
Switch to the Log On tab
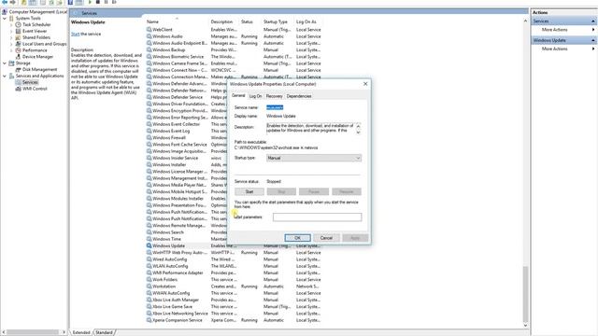(x=255, y=96)
